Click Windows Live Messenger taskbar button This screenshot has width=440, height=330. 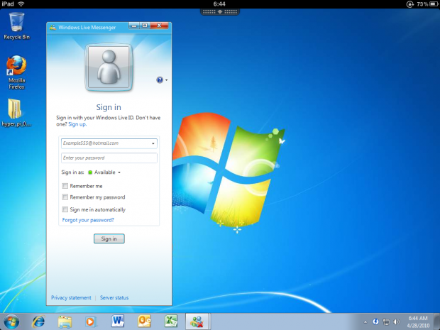(x=197, y=321)
